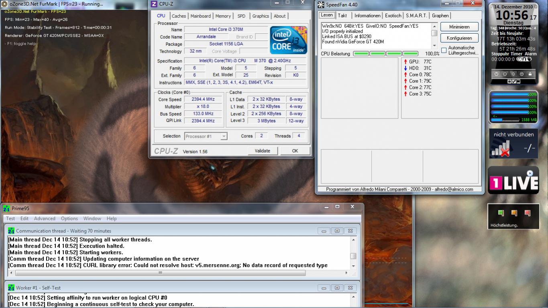The image size is (548, 308).
Task: Click the Prime95 title bar icon
Action: pos(6,208)
